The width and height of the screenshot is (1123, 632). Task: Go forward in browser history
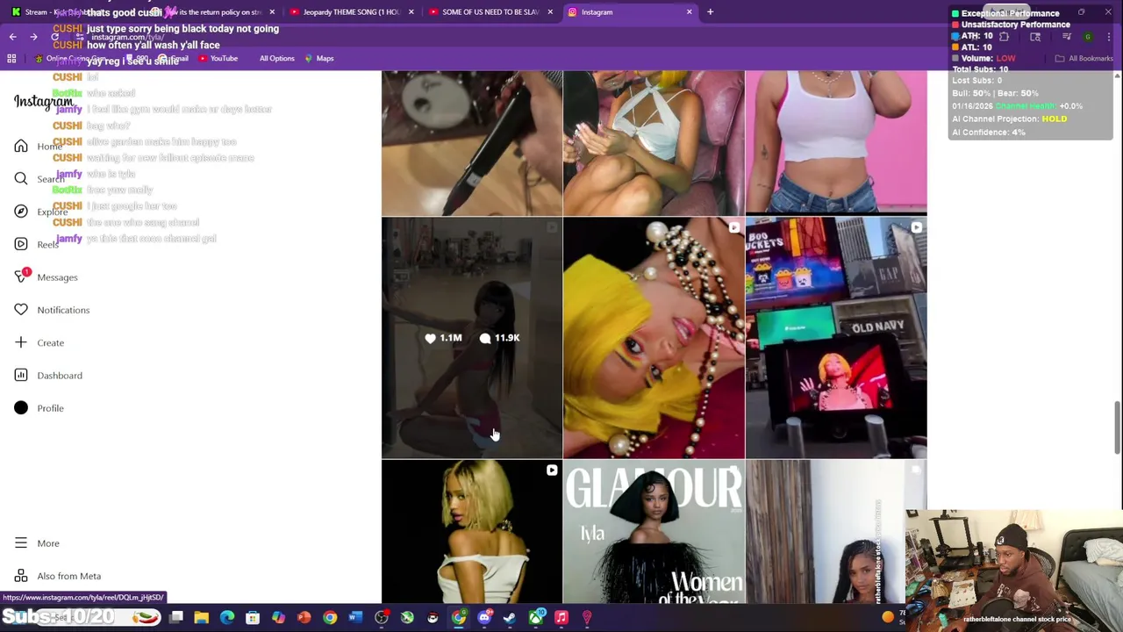tap(33, 37)
